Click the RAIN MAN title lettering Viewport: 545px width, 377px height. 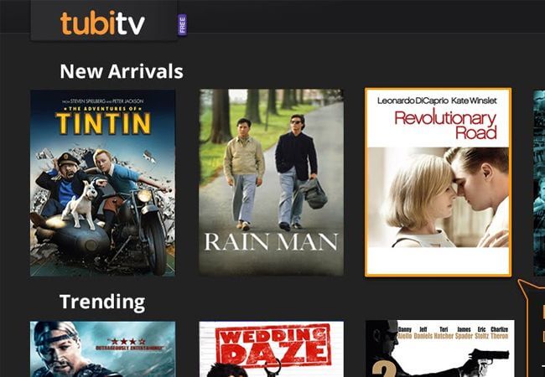click(271, 242)
